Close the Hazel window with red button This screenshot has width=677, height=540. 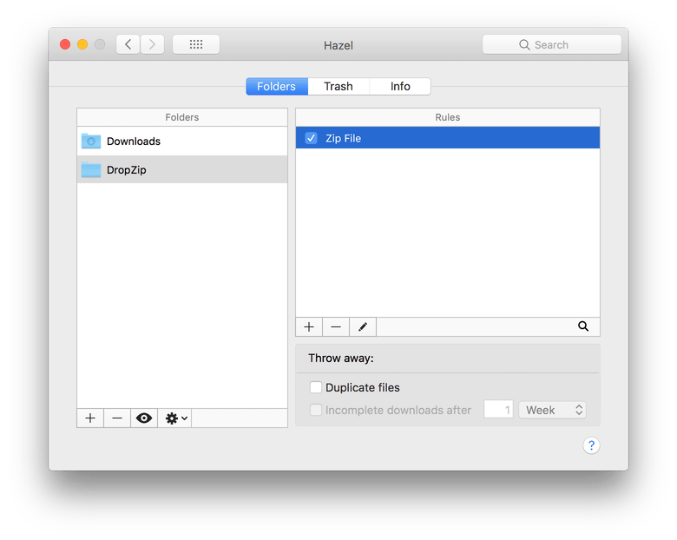tap(65, 44)
